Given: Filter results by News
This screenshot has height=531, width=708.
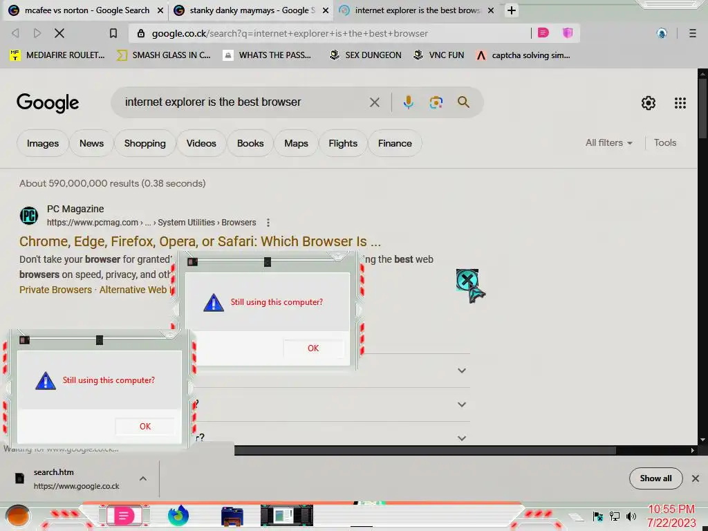Looking at the screenshot, I should click(91, 143).
